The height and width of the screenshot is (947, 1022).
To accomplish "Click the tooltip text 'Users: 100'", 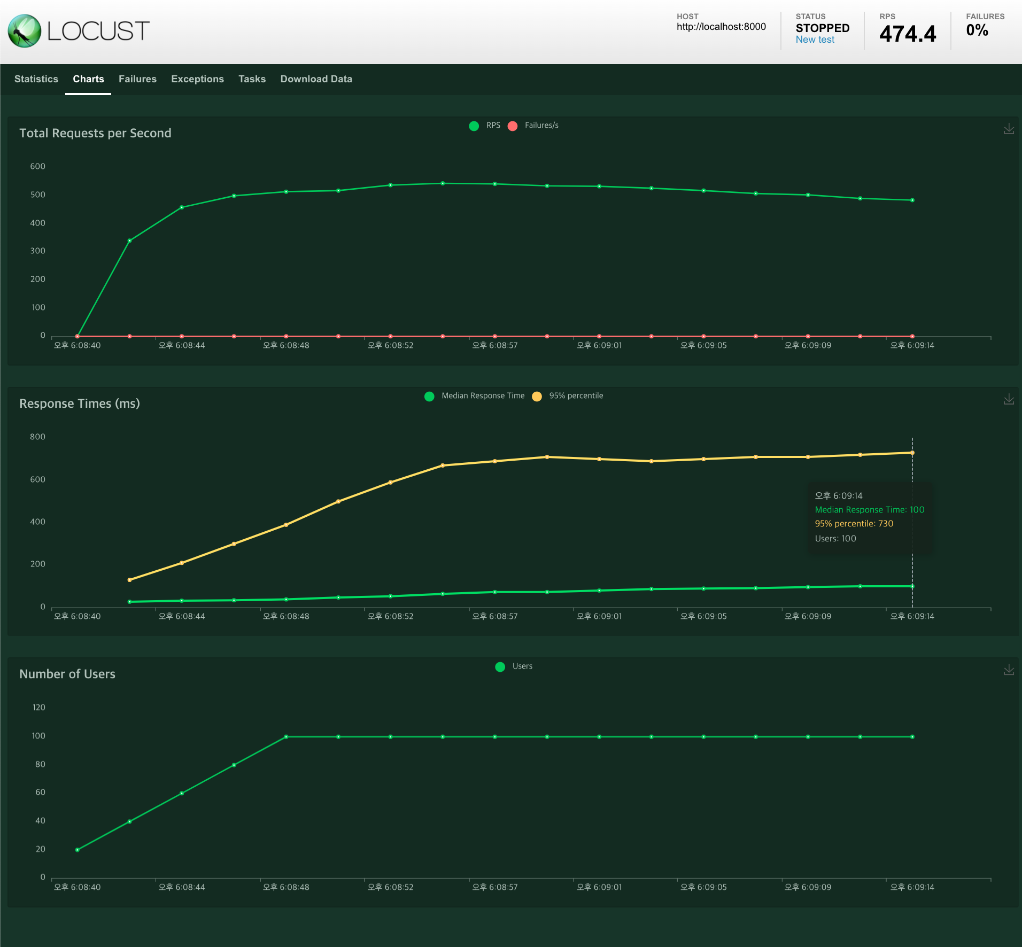I will (x=835, y=539).
